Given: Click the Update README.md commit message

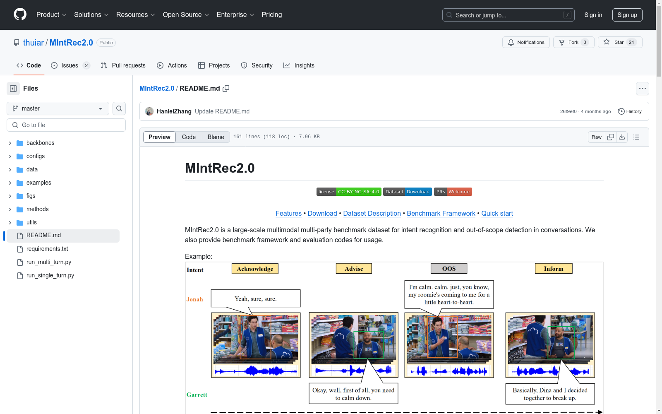Looking at the screenshot, I should (222, 111).
